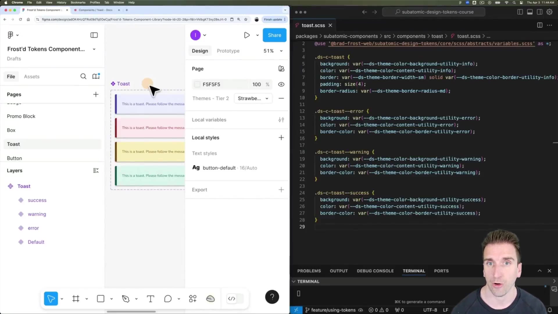The width and height of the screenshot is (558, 314).
Task: Remove the Themes - Tier 2 mode
Action: (x=281, y=98)
